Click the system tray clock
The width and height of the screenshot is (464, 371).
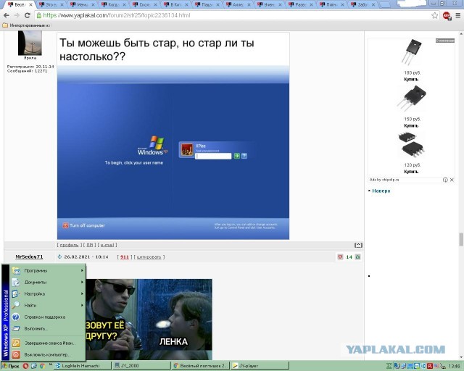coord(455,366)
